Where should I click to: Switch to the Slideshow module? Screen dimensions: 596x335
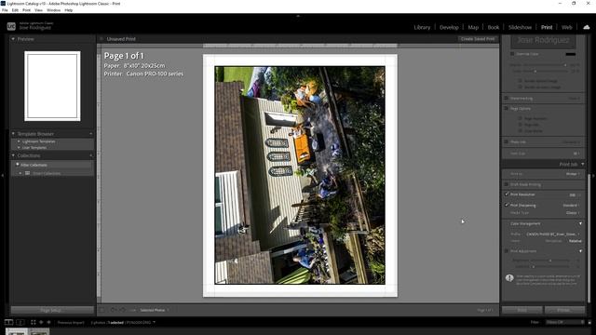[x=520, y=27]
